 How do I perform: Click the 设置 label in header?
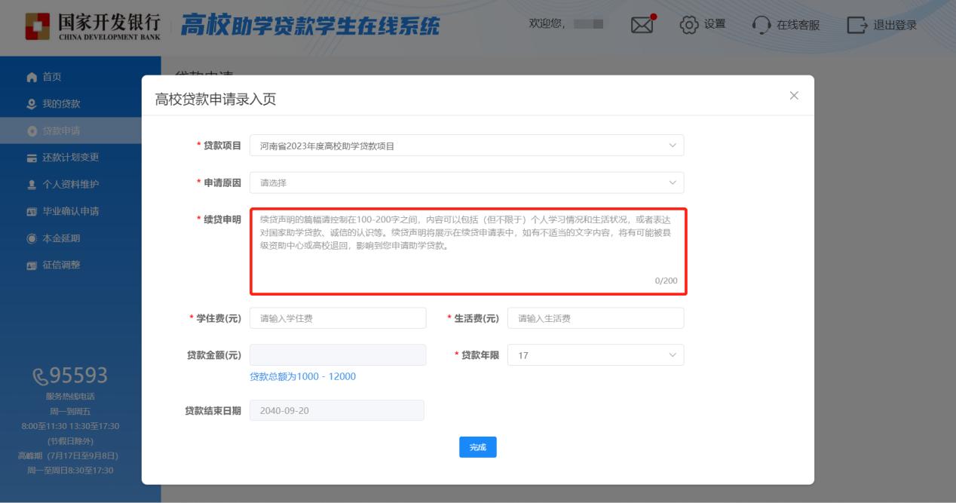pyautogui.click(x=715, y=24)
